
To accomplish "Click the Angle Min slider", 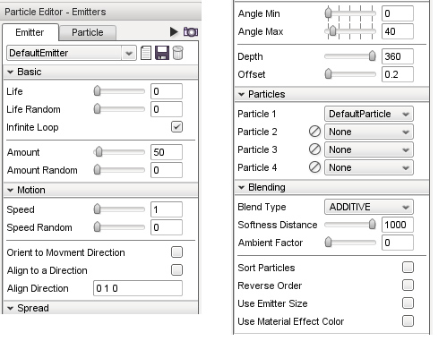I will coord(350,13).
